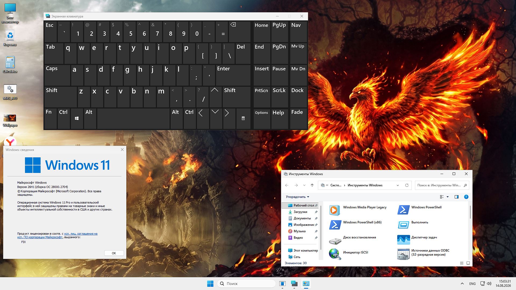Toggle the Nav mode key

298,32
